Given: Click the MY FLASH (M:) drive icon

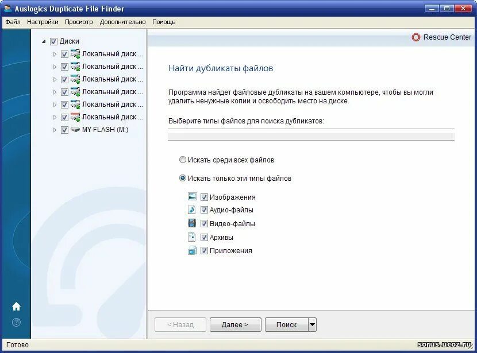Looking at the screenshot, I should pyautogui.click(x=75, y=130).
